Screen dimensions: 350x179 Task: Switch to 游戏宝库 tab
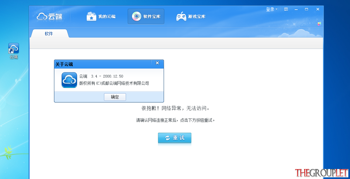click(191, 17)
